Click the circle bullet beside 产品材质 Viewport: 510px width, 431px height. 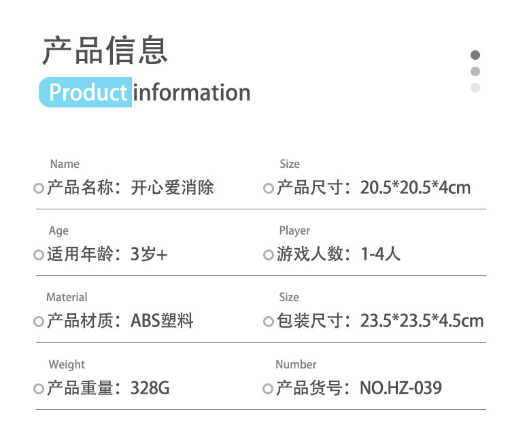39,322
